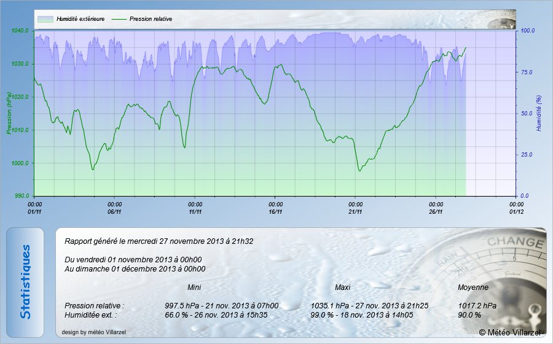Click the average humidity value 90.0 %
Viewport: 553px width, 344px height.
pos(469,315)
